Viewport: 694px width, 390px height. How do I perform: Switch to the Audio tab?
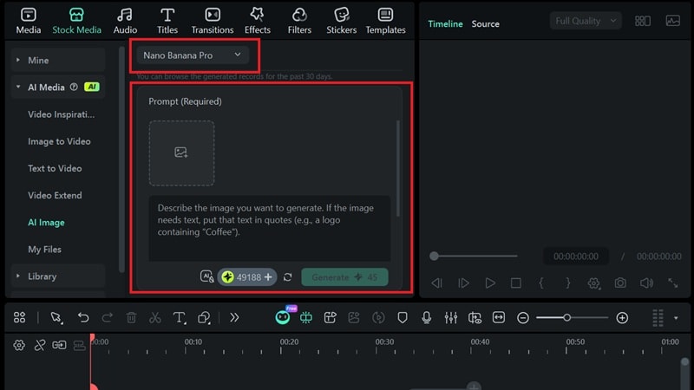click(125, 21)
